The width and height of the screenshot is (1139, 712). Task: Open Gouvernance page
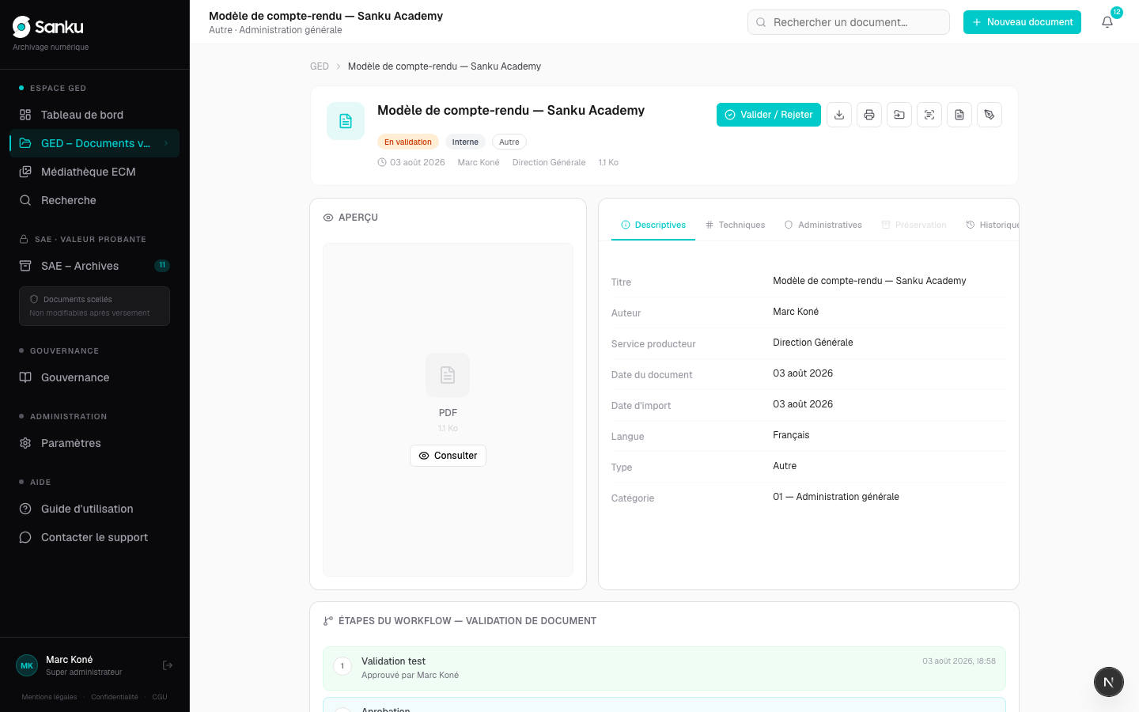coord(95,377)
